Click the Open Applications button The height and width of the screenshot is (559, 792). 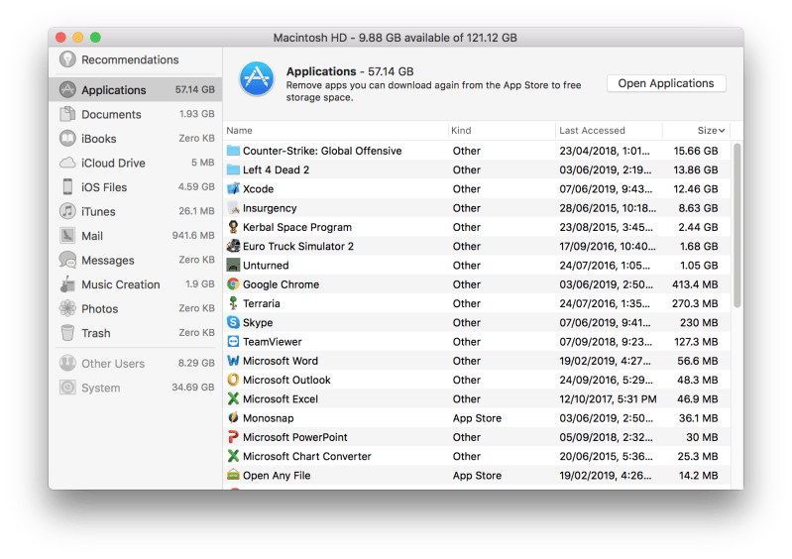click(x=666, y=83)
